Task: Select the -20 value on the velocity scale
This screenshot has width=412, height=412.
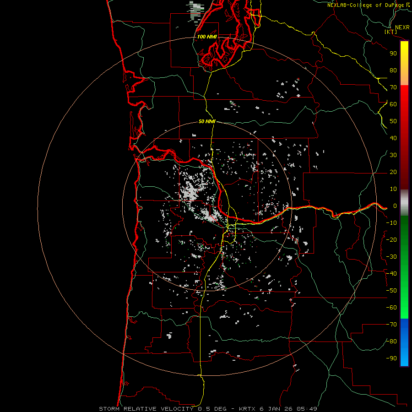Action: [391, 240]
